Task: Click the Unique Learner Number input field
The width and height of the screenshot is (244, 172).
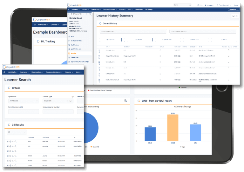Action: point(58,111)
